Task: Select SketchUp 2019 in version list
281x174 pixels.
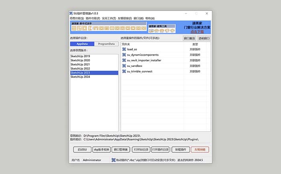Action: [94, 56]
